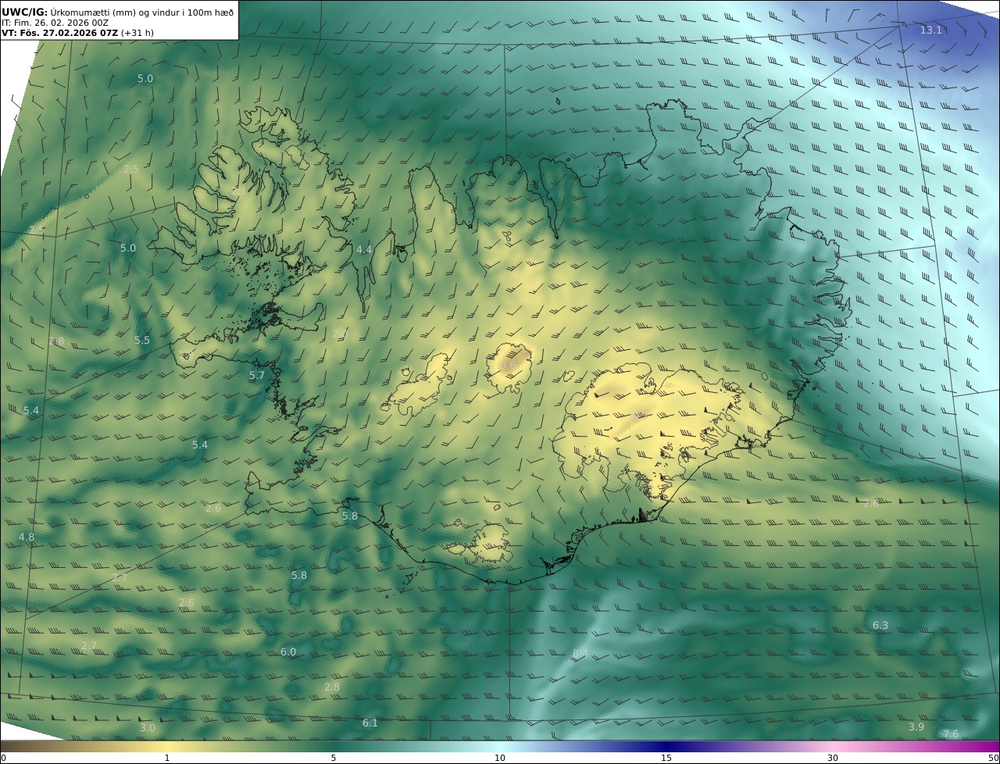Click the 13.1 precipitation value label
This screenshot has width=1000, height=764.
[x=930, y=30]
